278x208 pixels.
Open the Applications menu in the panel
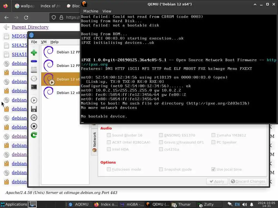point(14,204)
